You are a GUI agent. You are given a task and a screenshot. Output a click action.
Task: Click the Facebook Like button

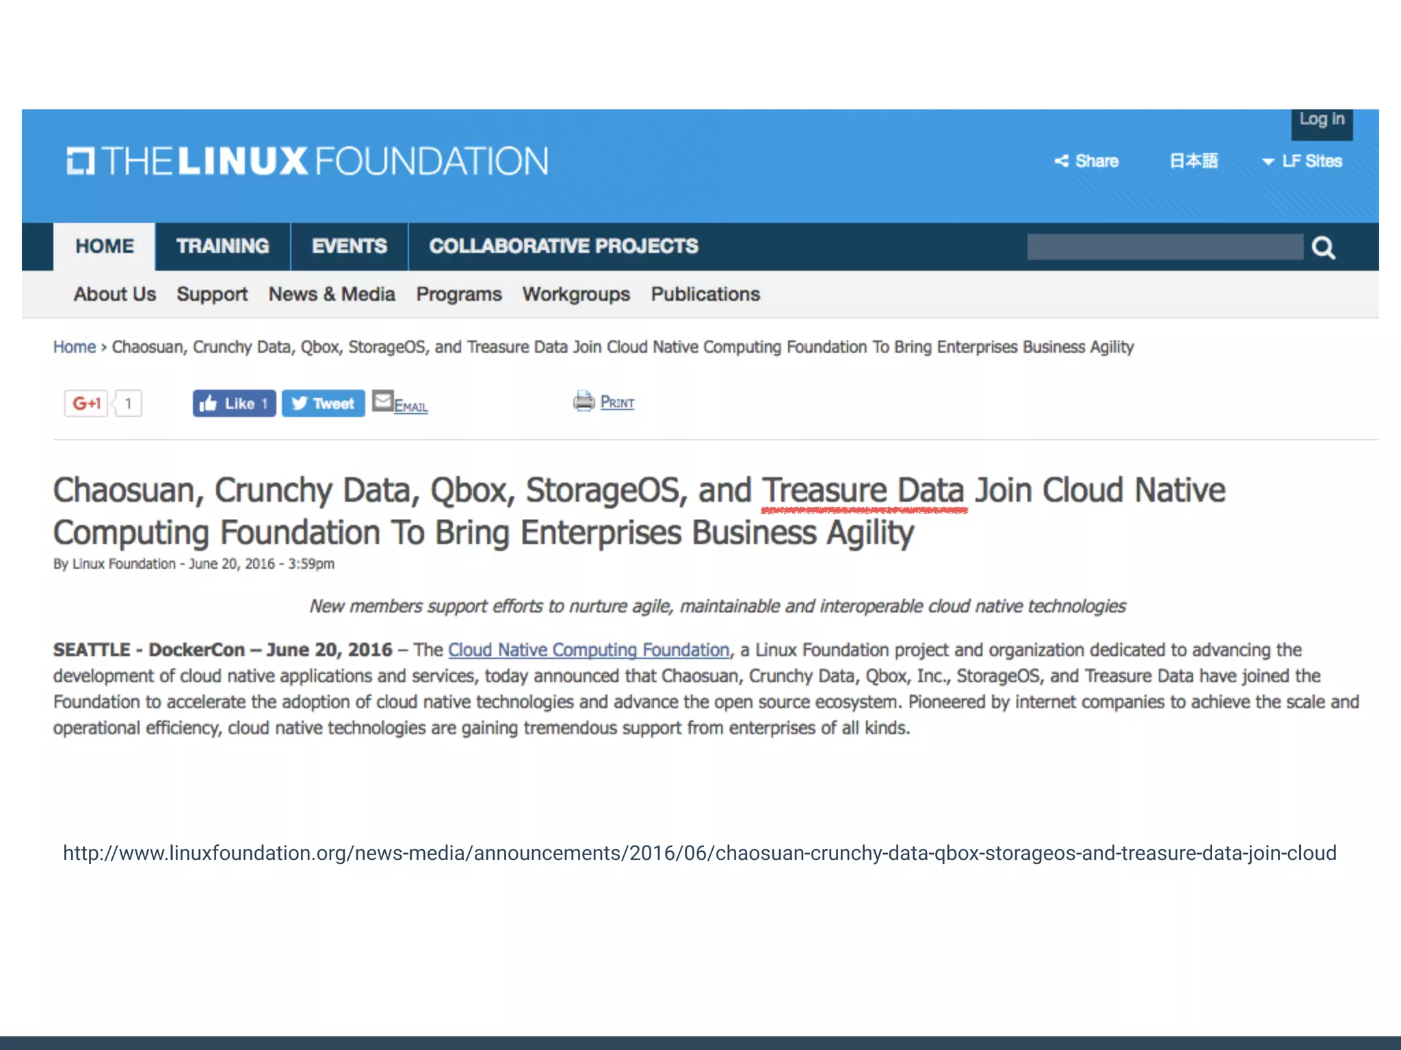click(234, 403)
